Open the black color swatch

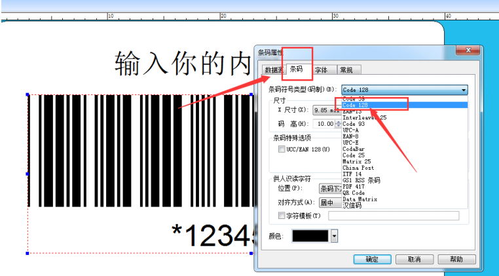click(310, 236)
